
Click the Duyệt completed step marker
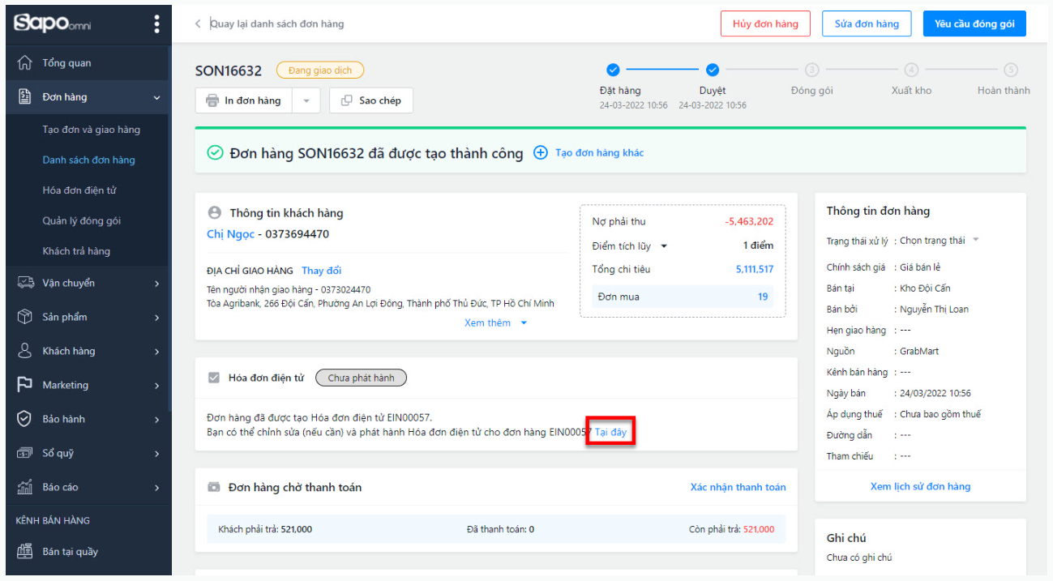coord(713,70)
